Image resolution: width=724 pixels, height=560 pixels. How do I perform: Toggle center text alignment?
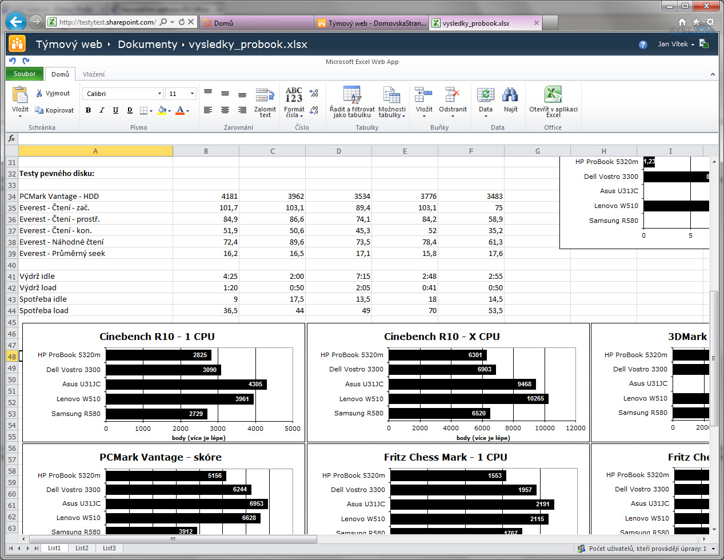[225, 110]
